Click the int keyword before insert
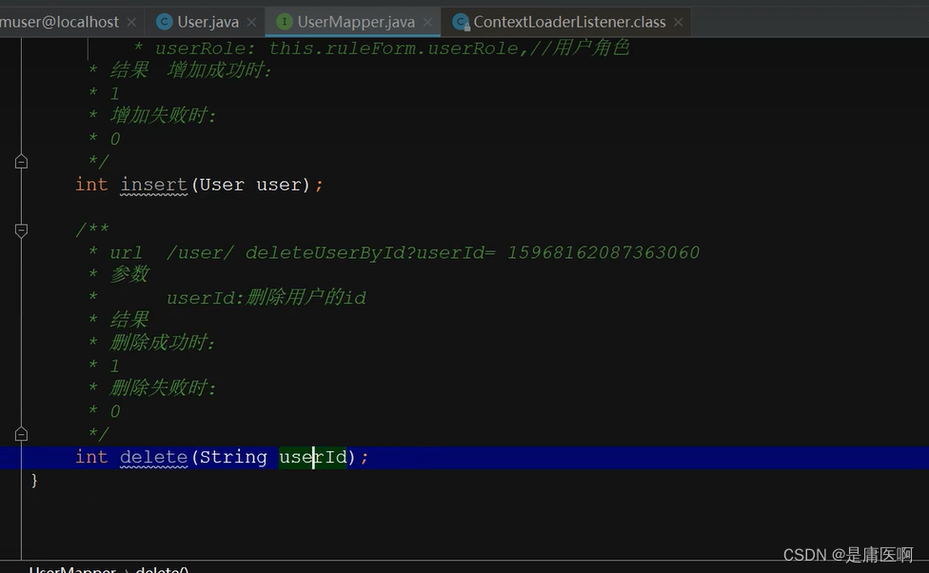929x573 pixels. 91,185
